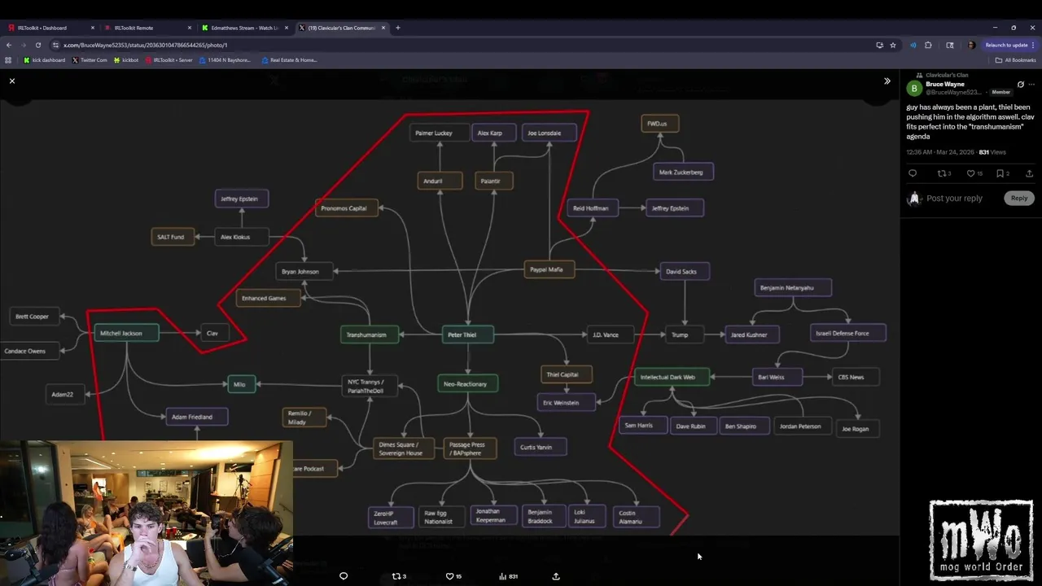Open the apps grid in bookmarks bar
Viewport: 1042px width, 586px height.
click(x=8, y=59)
